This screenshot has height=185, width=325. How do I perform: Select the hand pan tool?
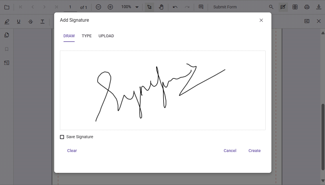[x=161, y=7]
